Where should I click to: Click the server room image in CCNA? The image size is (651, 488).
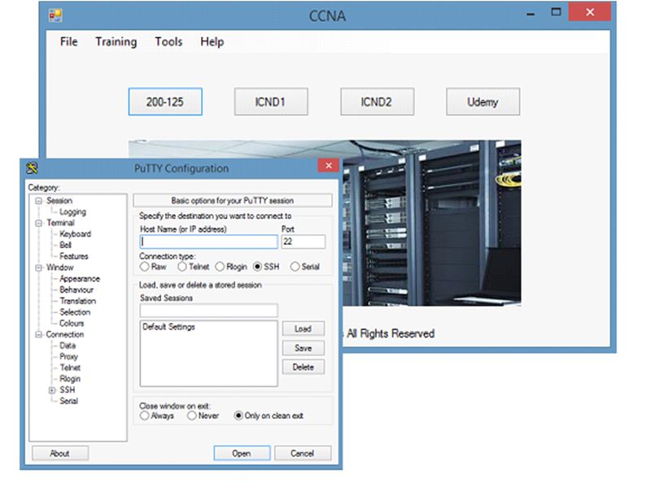(x=432, y=224)
